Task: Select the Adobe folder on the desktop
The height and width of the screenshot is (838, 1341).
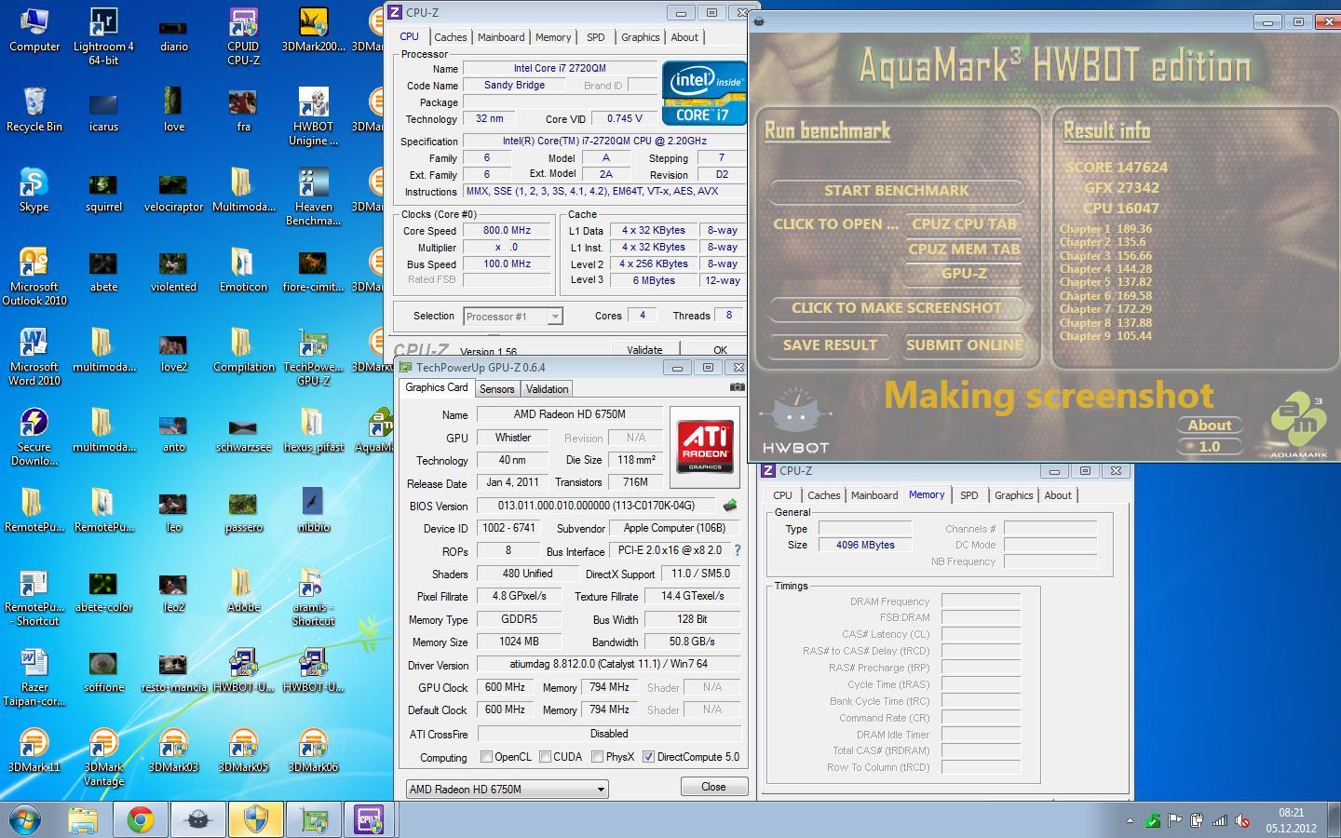Action: pos(243,590)
